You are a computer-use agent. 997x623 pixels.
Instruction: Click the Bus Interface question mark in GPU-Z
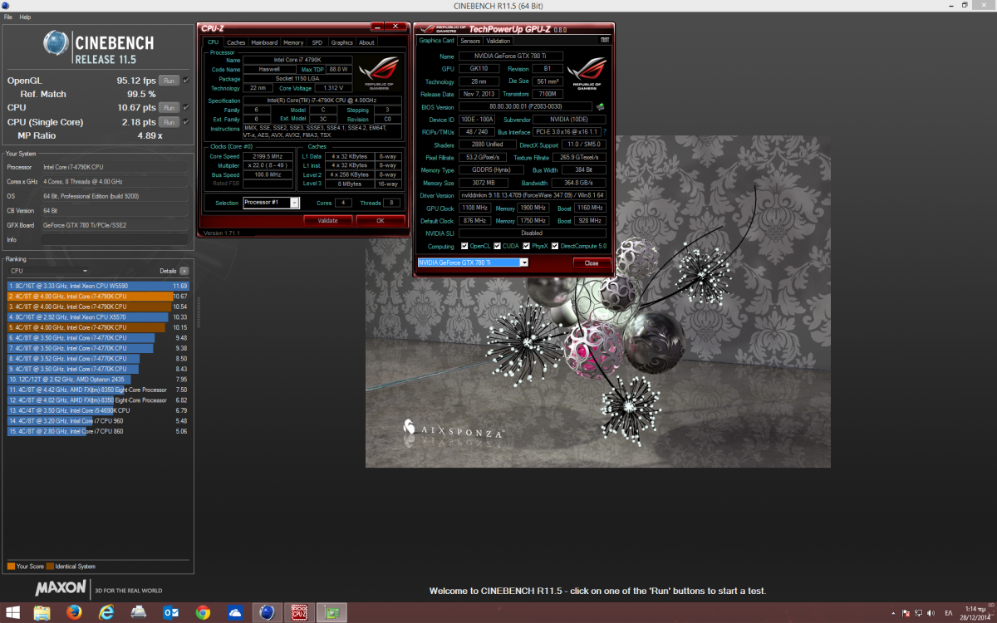[x=604, y=132]
